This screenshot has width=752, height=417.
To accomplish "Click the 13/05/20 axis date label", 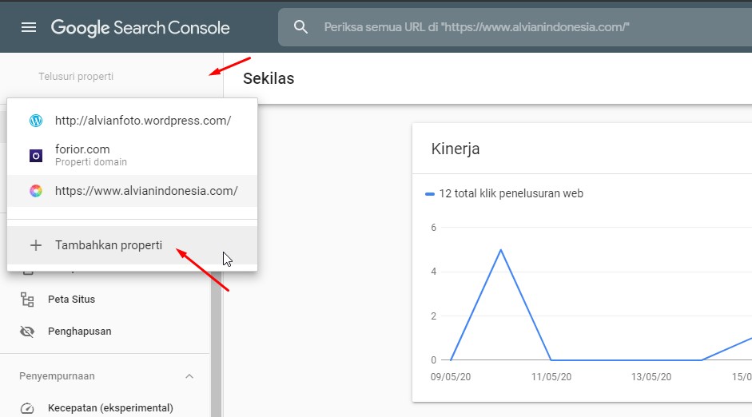I will coord(651,377).
